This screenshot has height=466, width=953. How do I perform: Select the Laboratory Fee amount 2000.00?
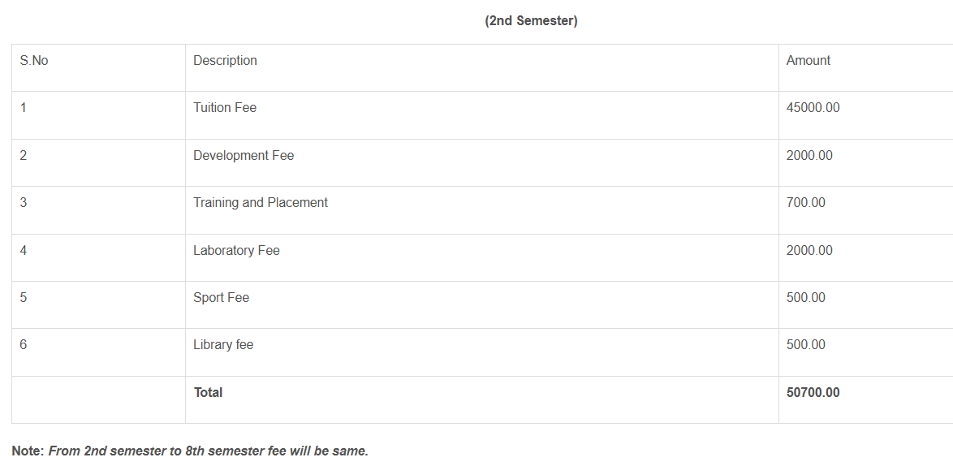[x=809, y=251]
